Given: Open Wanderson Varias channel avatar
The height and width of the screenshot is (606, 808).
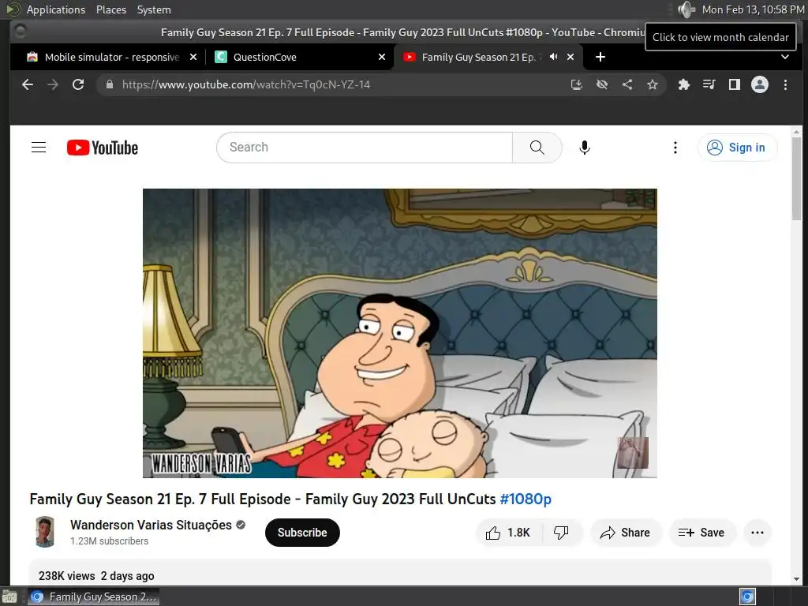Looking at the screenshot, I should tap(45, 532).
